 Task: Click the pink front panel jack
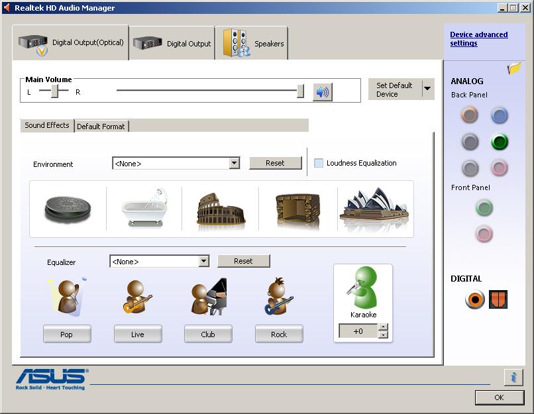point(484,234)
